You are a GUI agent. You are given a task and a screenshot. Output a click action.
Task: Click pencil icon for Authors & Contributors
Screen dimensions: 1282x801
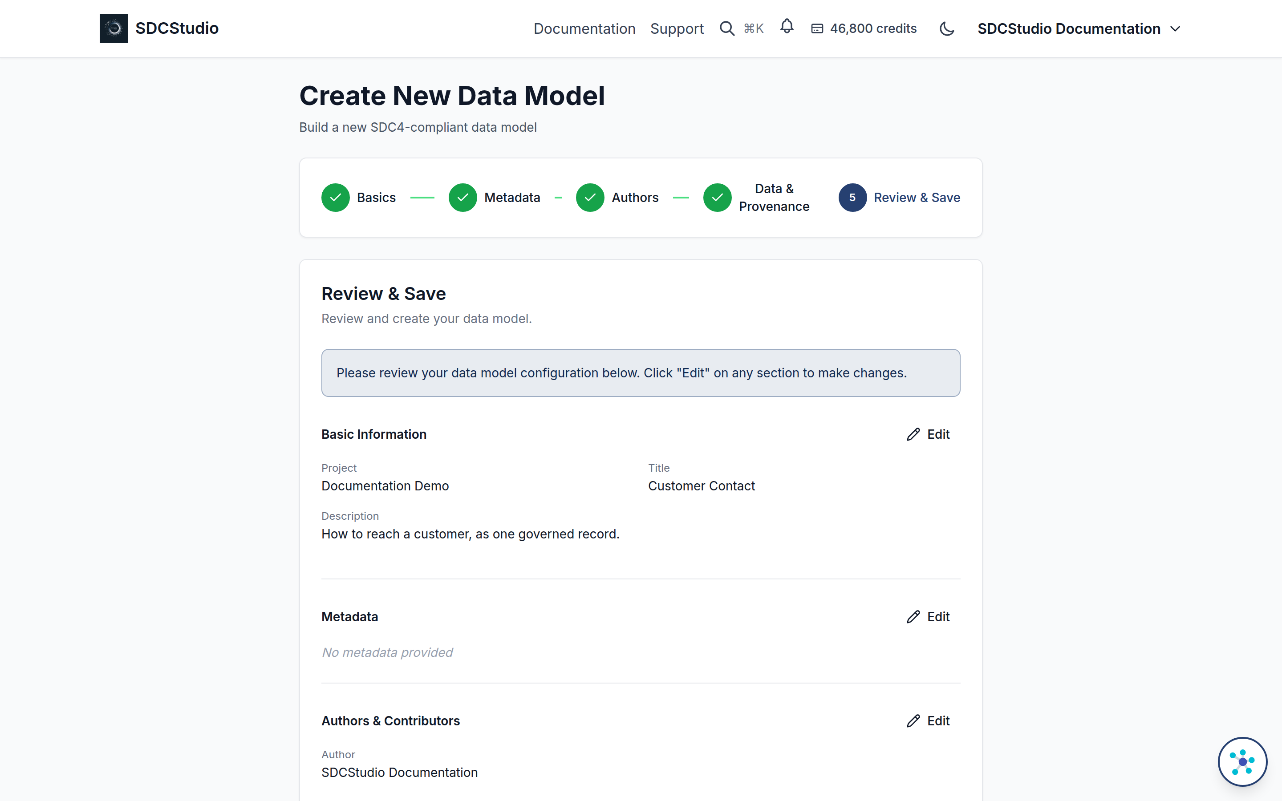click(x=913, y=721)
